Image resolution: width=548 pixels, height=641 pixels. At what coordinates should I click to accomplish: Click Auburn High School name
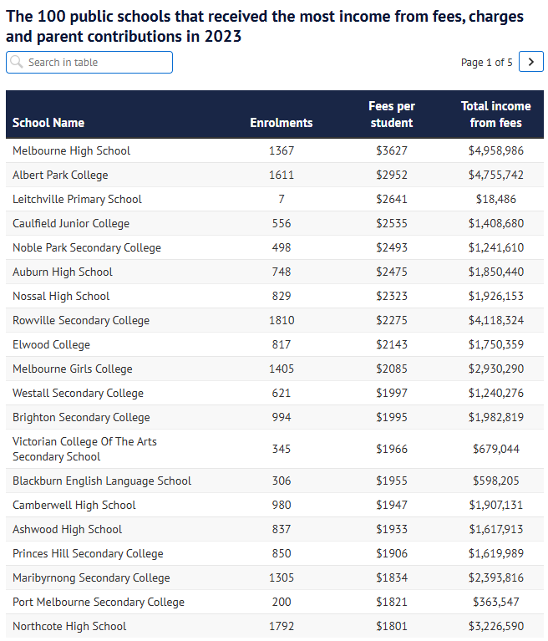62,272
